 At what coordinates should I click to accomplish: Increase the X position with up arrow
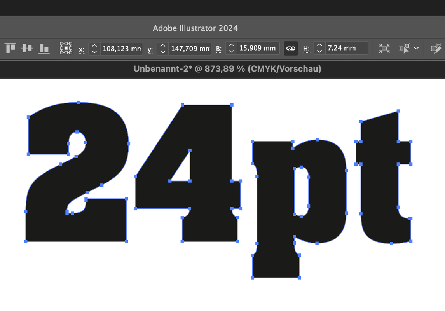[94, 45]
